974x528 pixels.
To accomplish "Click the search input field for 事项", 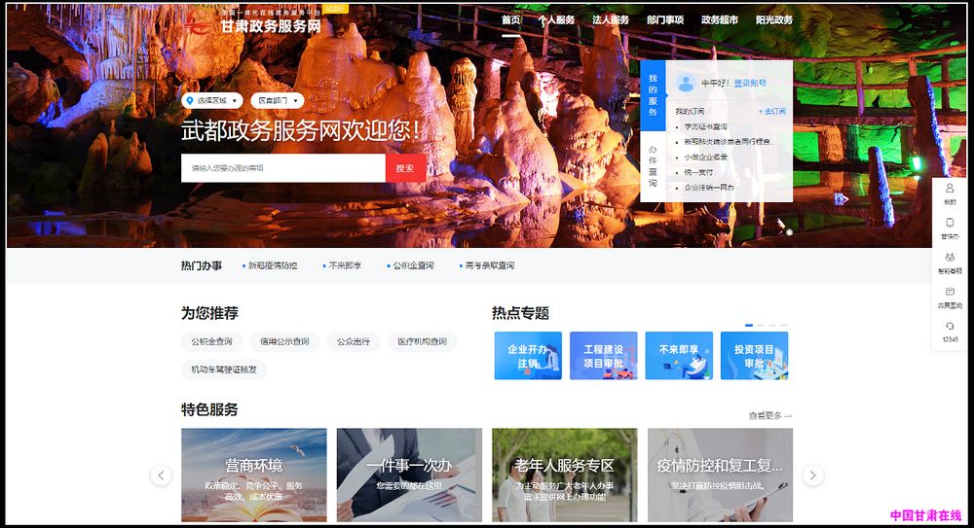I will point(282,168).
